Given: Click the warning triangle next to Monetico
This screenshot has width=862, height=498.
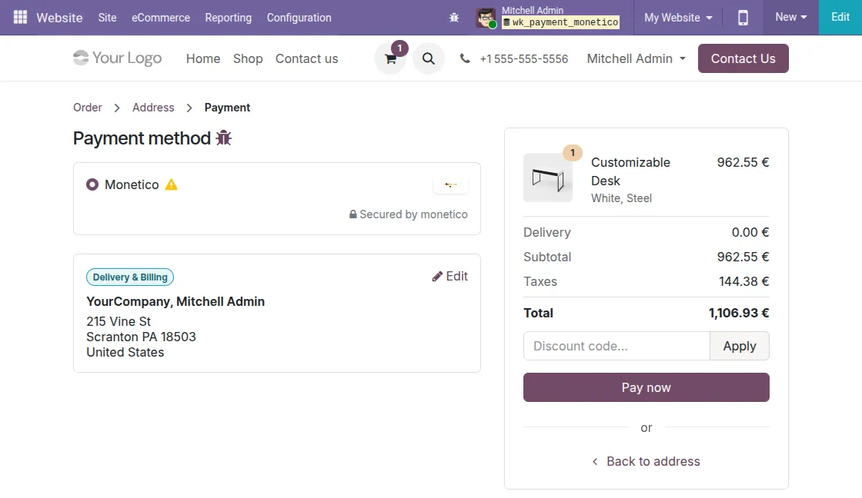Looking at the screenshot, I should 172,184.
